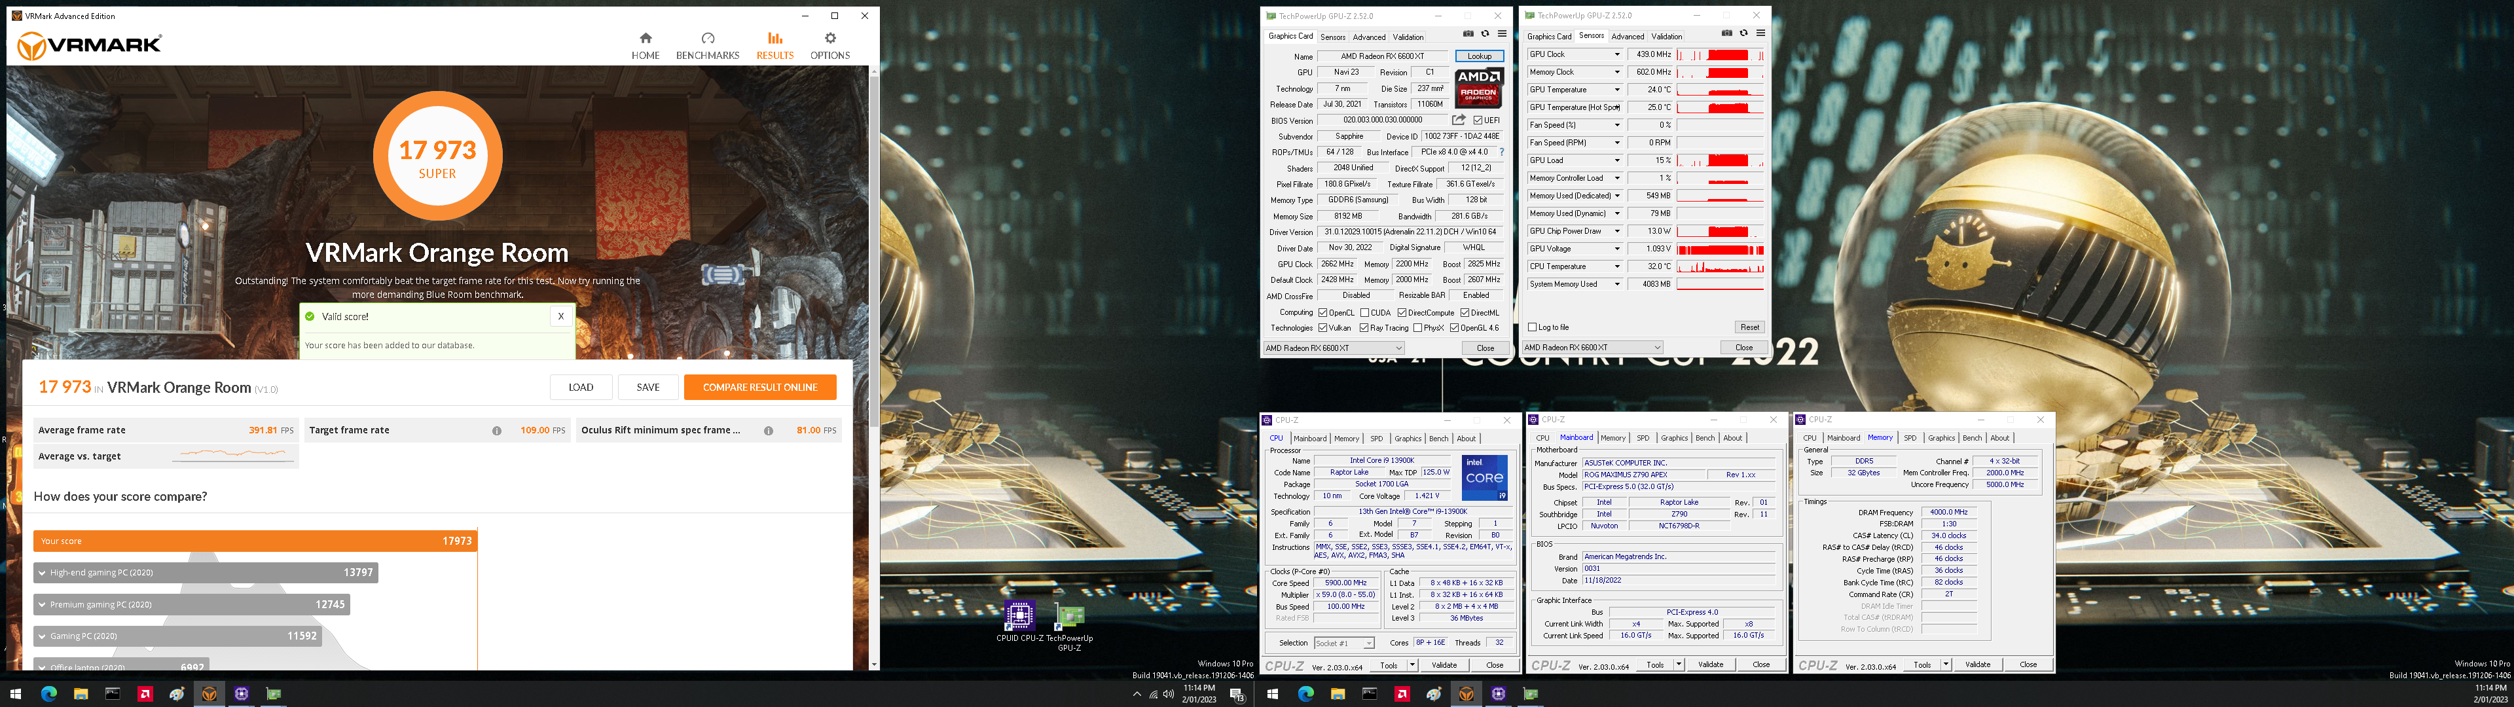
Task: Click the BIOS export share icon in GPU-Z
Action: click(x=1458, y=120)
